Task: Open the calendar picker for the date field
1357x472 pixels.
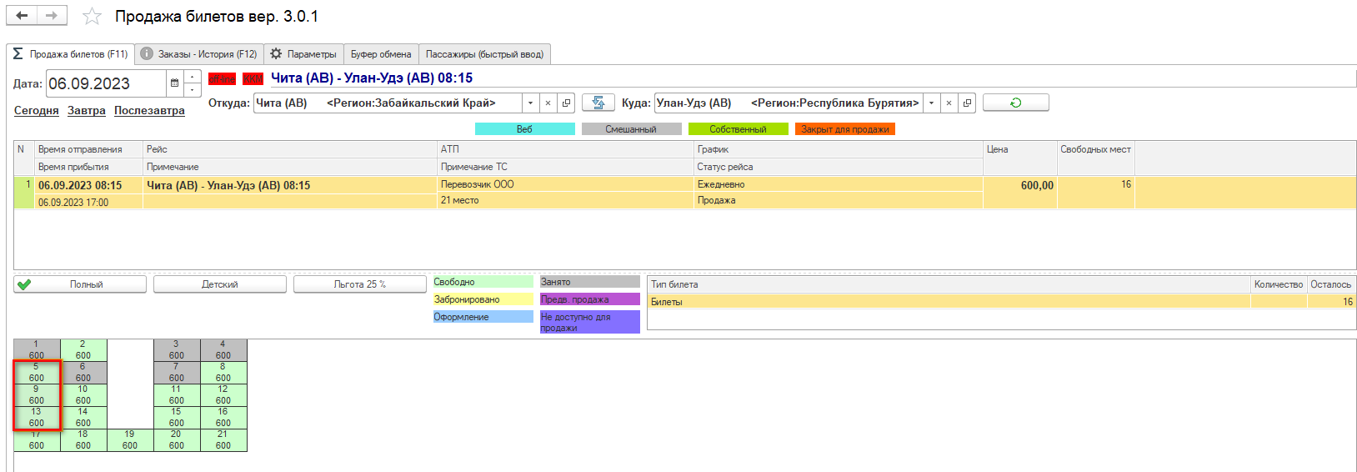Action: coord(174,83)
